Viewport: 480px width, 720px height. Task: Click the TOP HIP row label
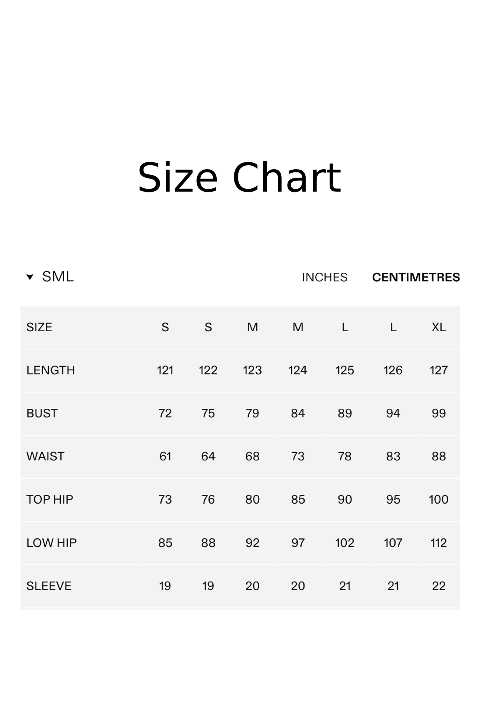(50, 500)
